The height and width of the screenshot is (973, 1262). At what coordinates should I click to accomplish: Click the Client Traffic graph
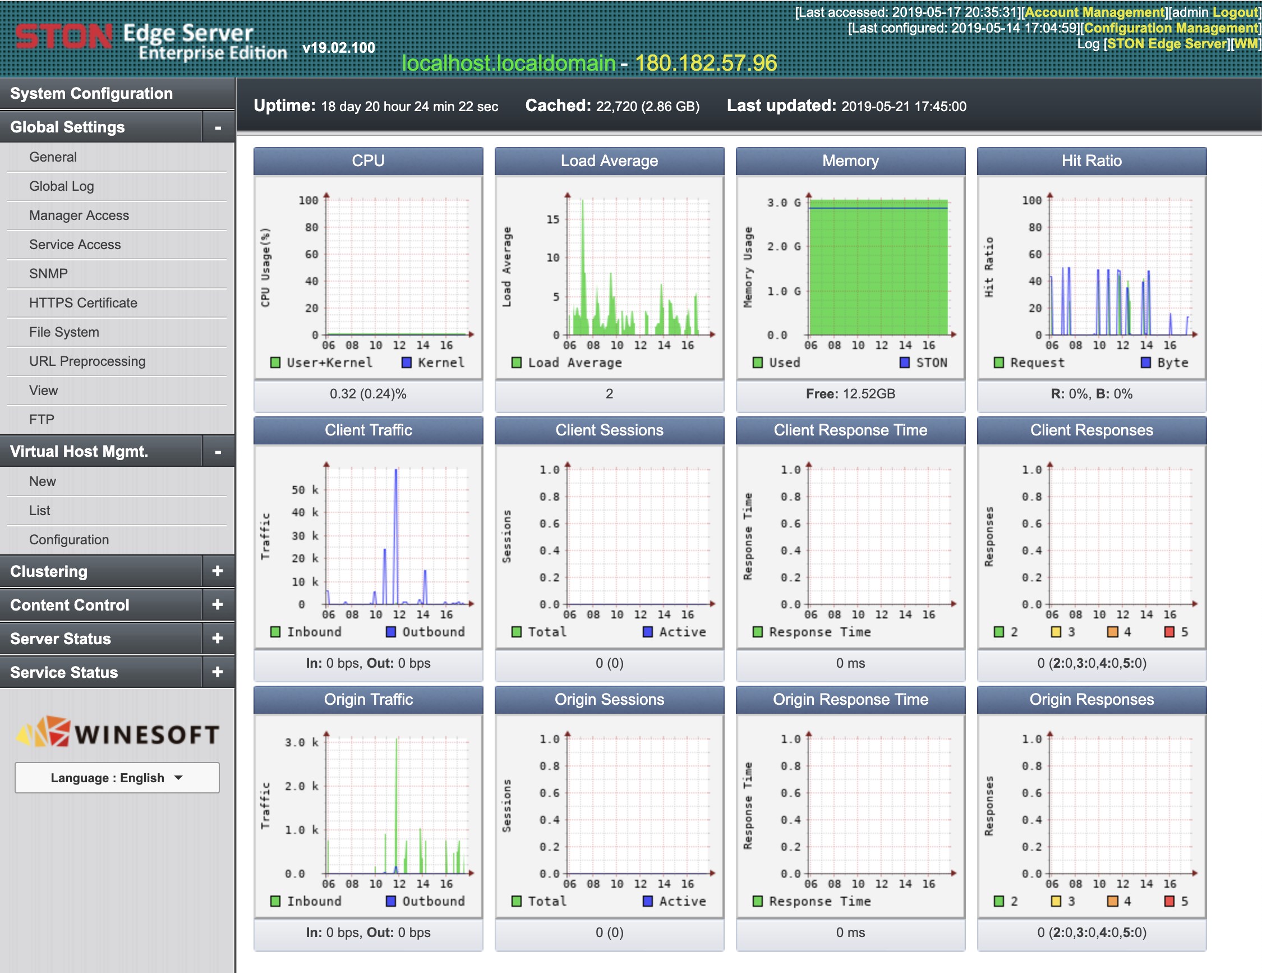click(368, 547)
